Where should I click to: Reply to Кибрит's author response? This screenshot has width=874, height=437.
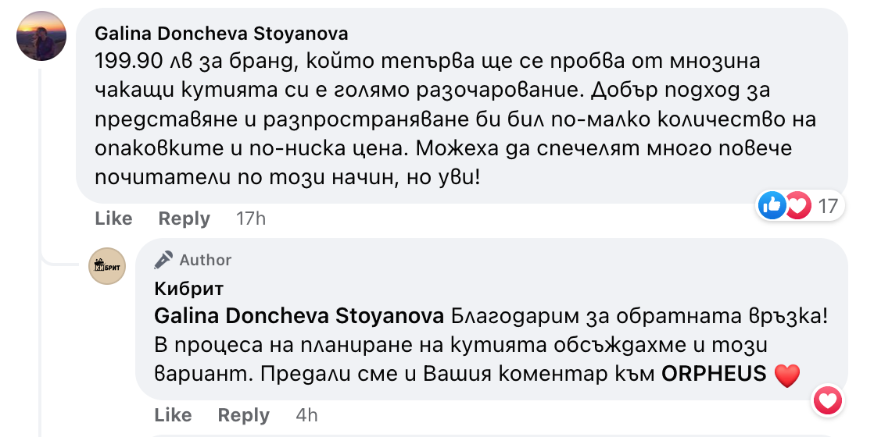243,414
